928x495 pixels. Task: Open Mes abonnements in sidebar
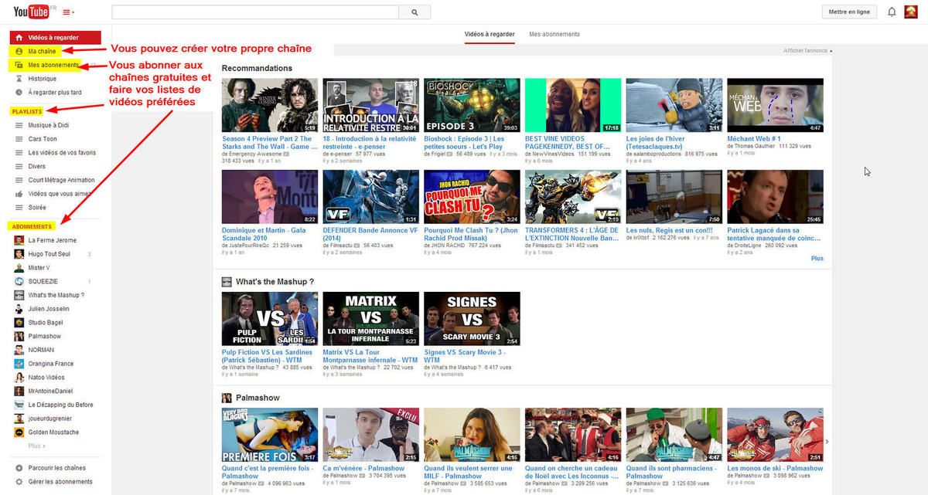coord(53,65)
